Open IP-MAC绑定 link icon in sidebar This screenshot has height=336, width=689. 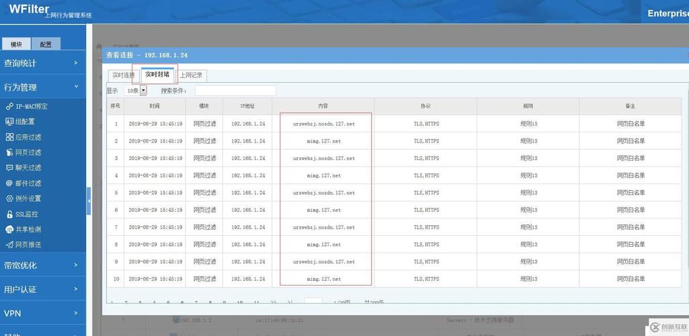[9, 106]
